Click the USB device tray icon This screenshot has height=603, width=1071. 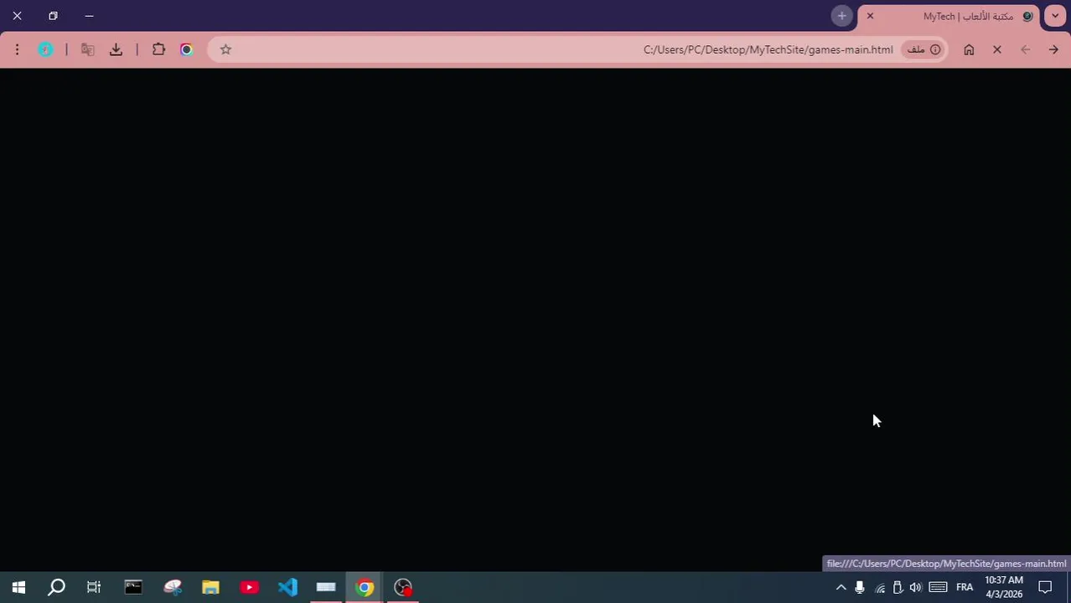[x=898, y=587]
